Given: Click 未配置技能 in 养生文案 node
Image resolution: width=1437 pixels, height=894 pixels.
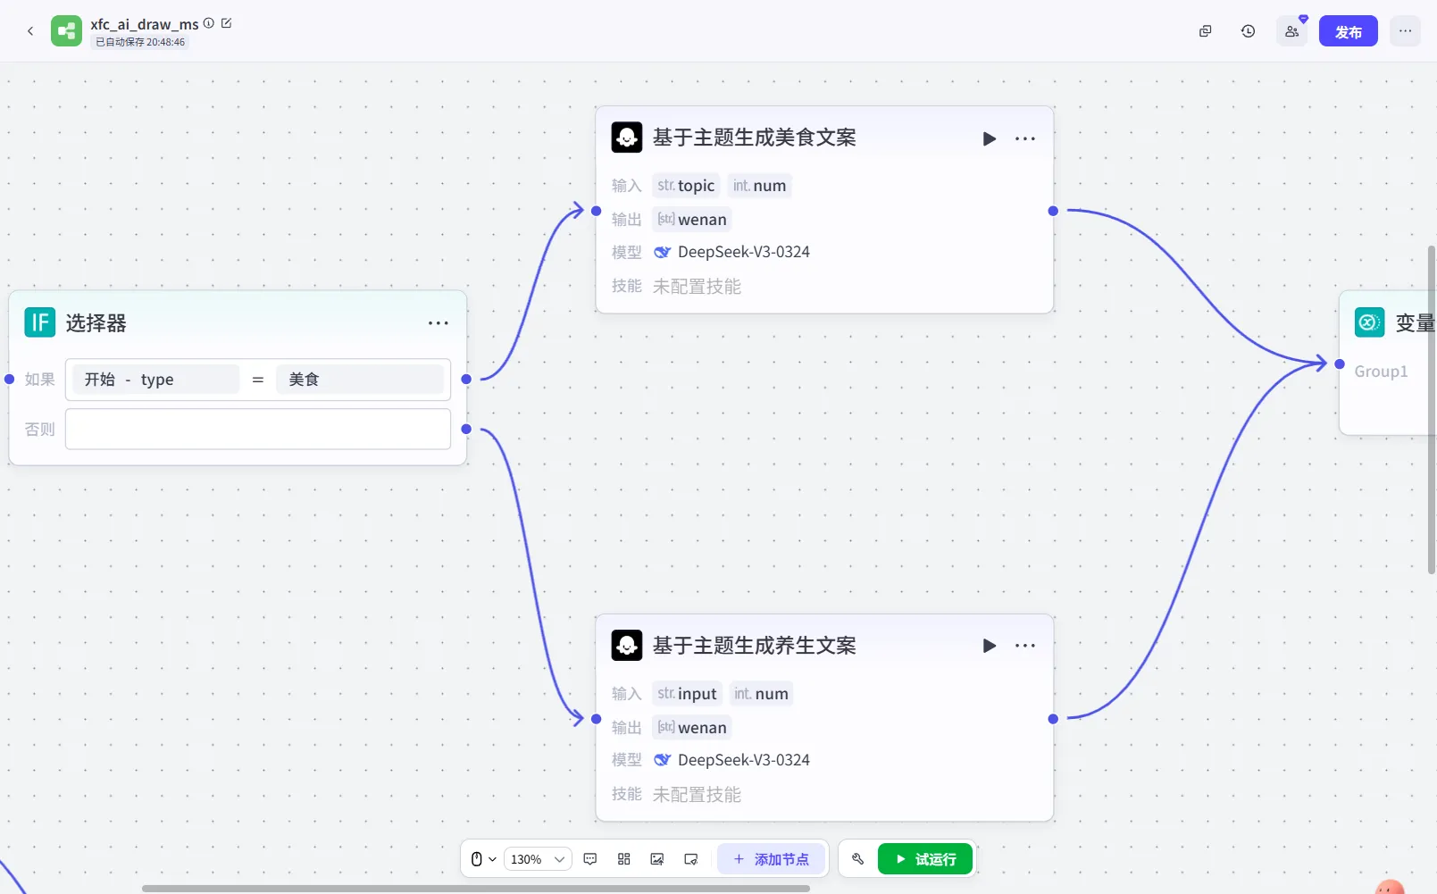Looking at the screenshot, I should 697,795.
